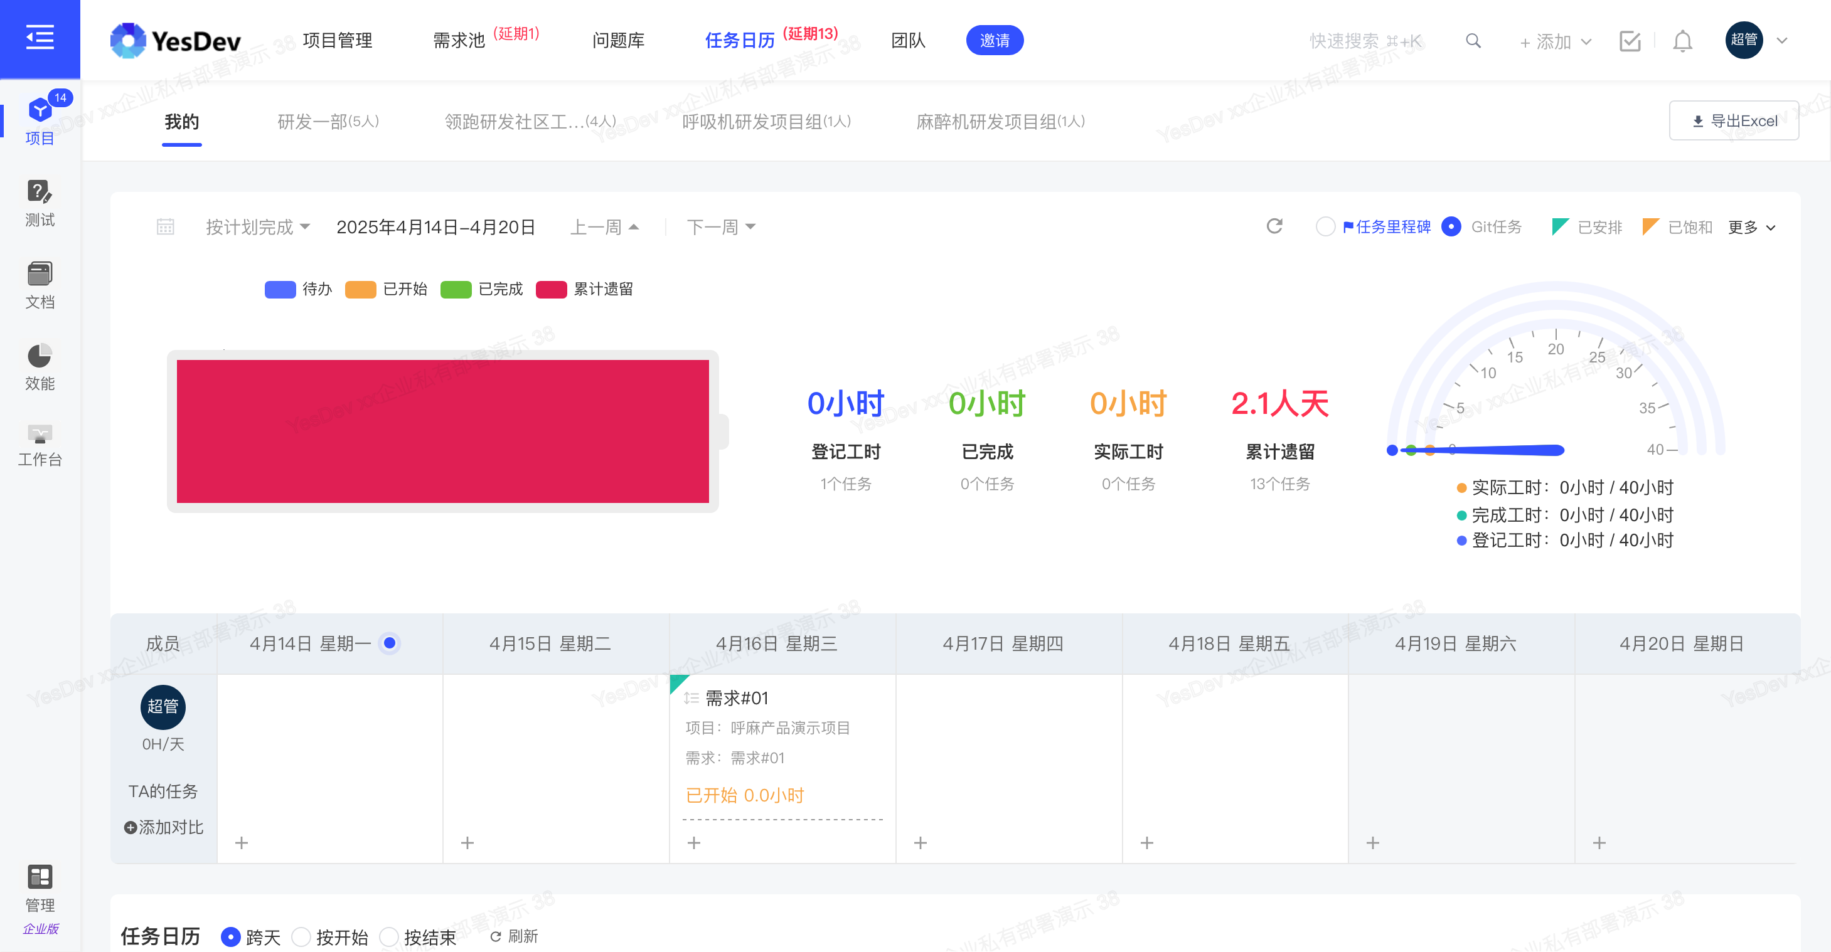Screen dimensions: 1831x952
Task: Expand the 按计划完成 dropdown
Action: click(257, 228)
